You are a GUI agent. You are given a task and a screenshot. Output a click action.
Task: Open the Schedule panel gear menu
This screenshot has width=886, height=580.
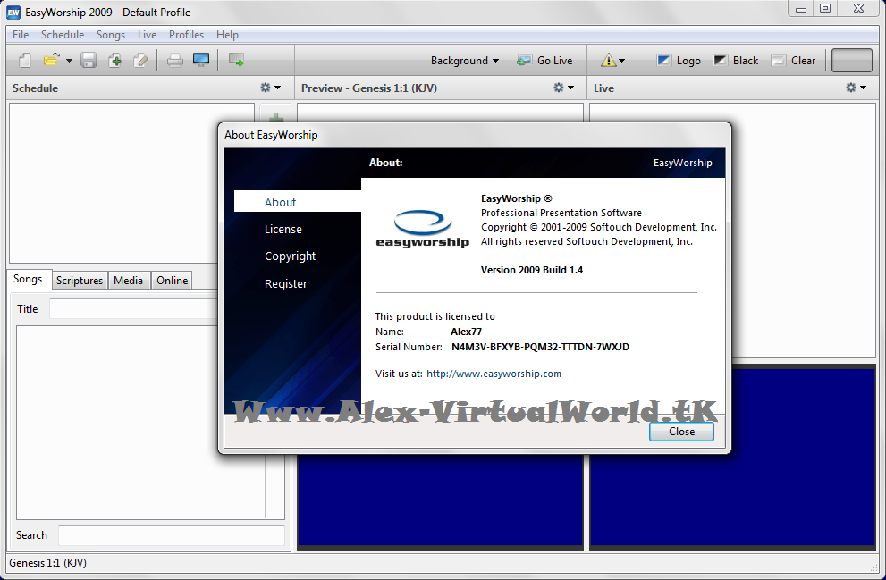pyautogui.click(x=270, y=88)
